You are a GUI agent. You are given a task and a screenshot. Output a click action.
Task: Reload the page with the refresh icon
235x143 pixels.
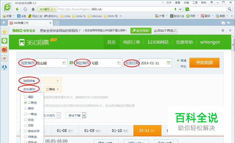(x=25, y=9)
